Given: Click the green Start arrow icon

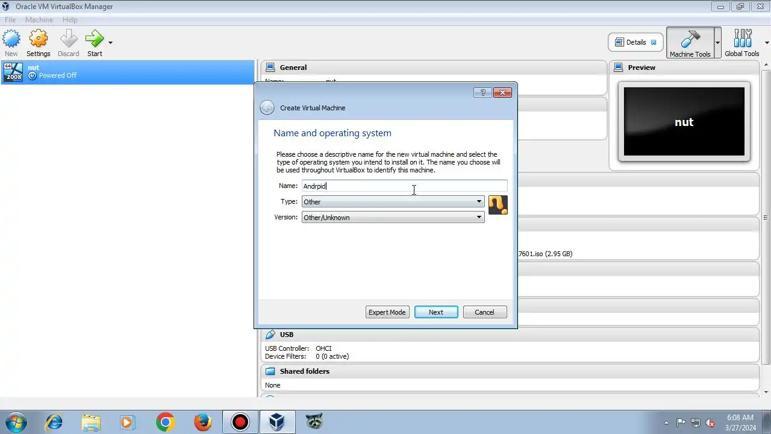Looking at the screenshot, I should [x=95, y=40].
